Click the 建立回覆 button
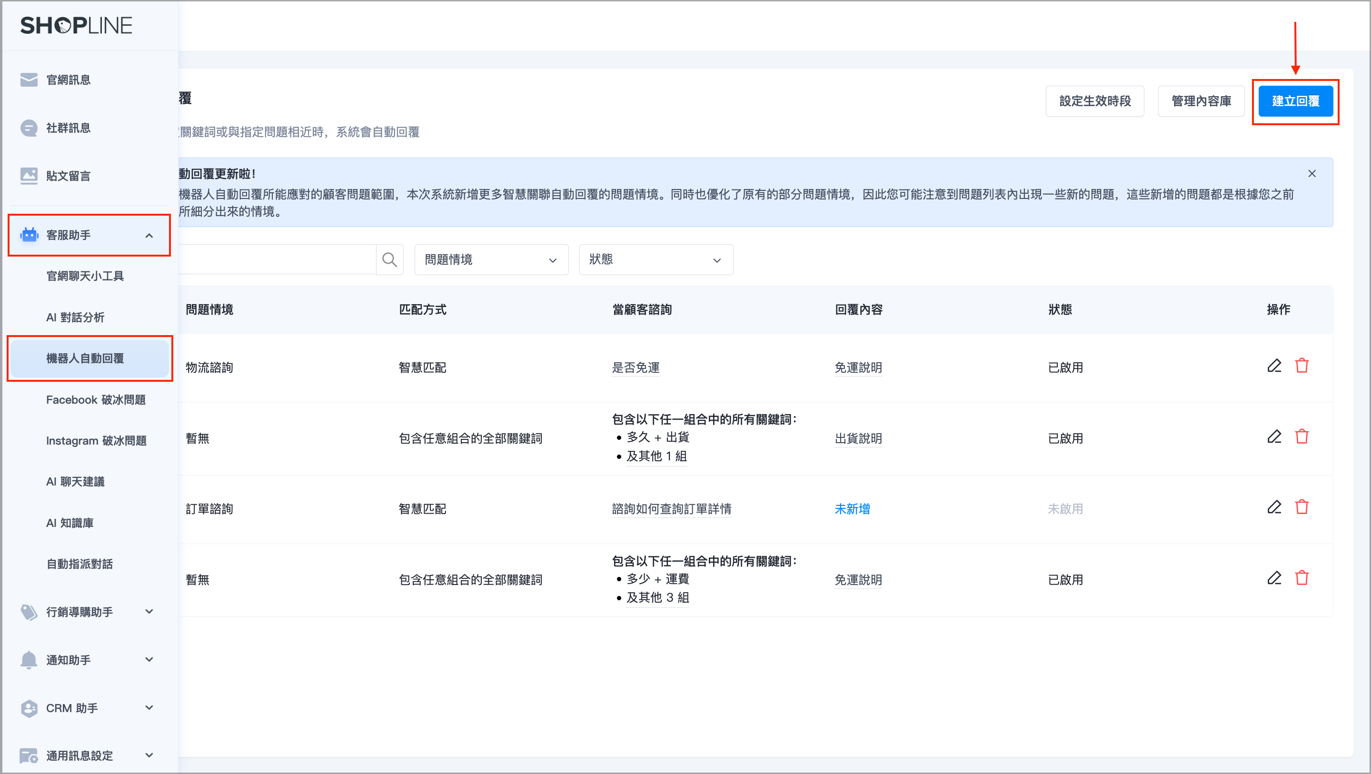The image size is (1371, 774). pos(1295,101)
